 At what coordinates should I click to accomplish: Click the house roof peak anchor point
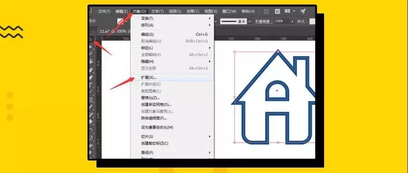(278, 51)
